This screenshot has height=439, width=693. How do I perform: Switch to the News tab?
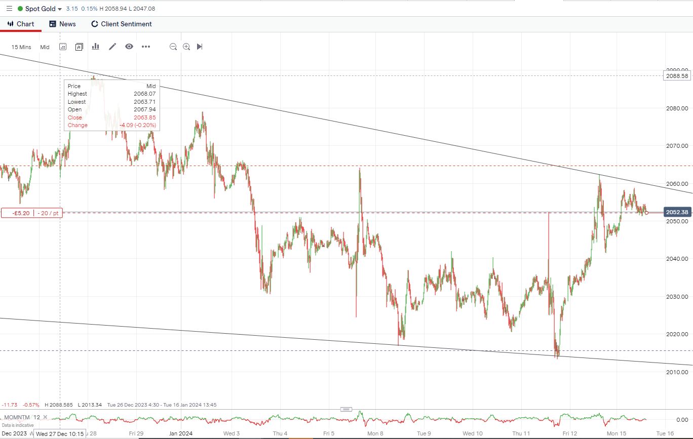pos(62,24)
